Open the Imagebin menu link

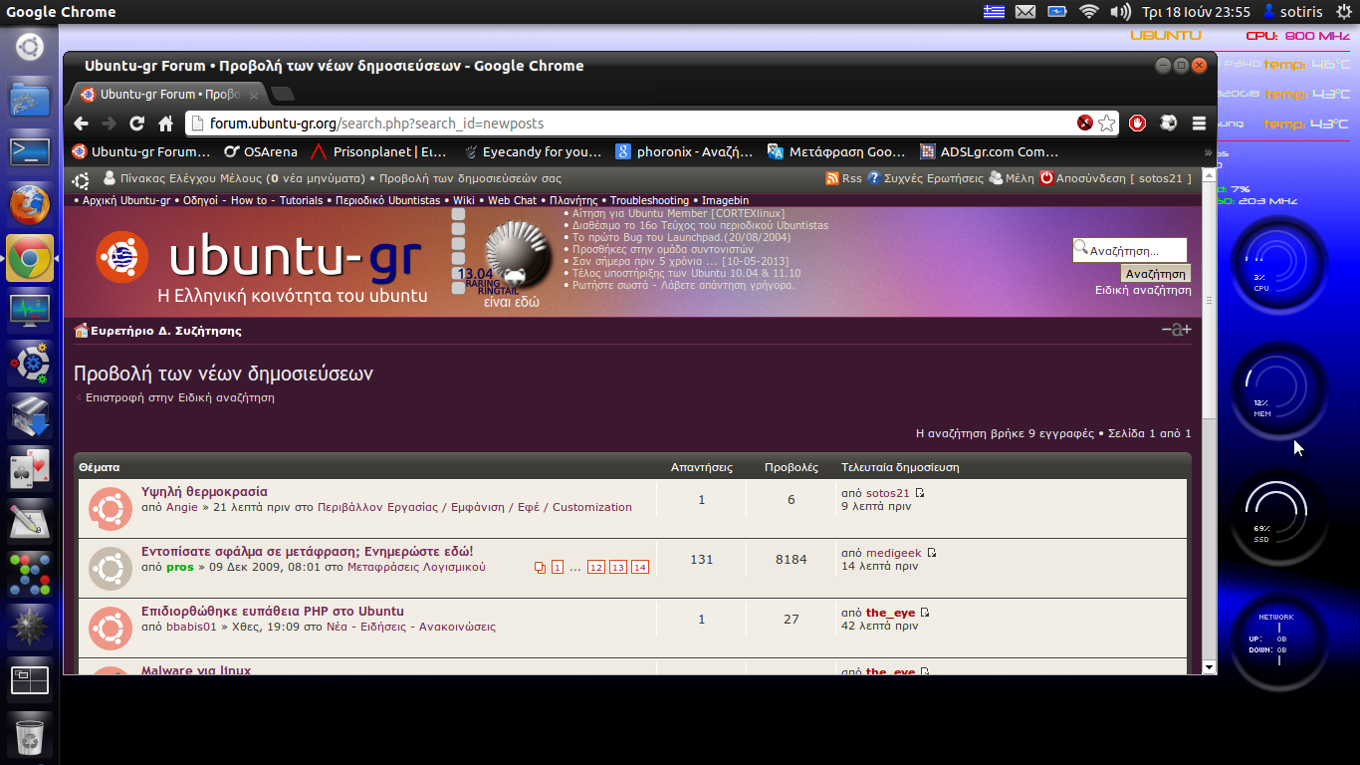click(725, 200)
